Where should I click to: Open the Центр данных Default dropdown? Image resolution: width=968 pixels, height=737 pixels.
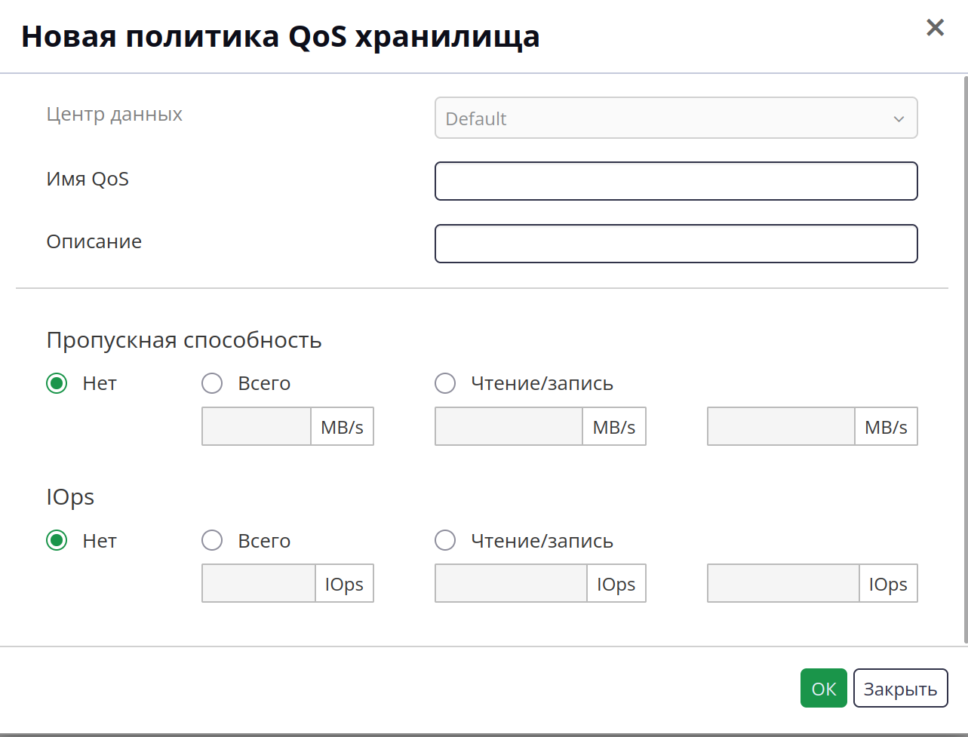coord(676,118)
